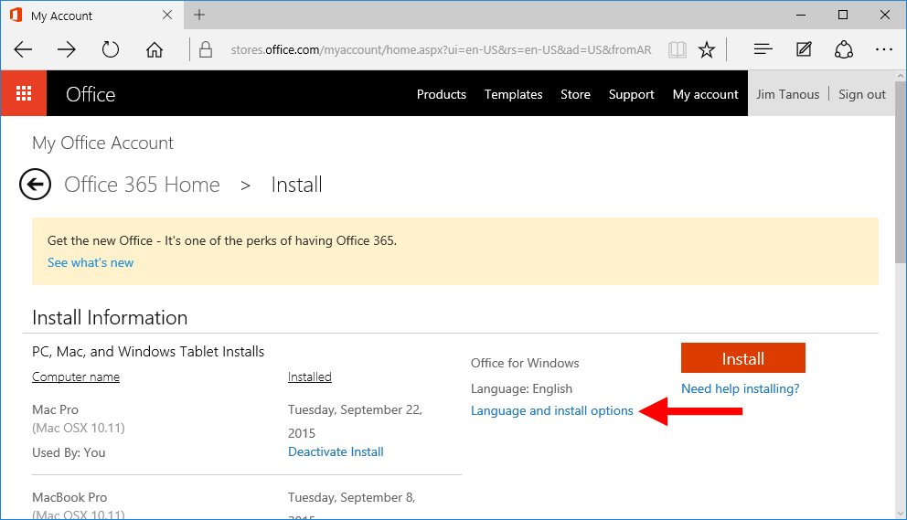
Task: Open Edge More actions ellipsis menu
Action: [884, 49]
